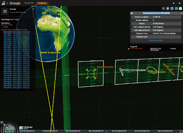The image size is (183, 133).
Task: Select INTELSAT 10-02 (SSN.28358) satellite label
Action: point(134,70)
